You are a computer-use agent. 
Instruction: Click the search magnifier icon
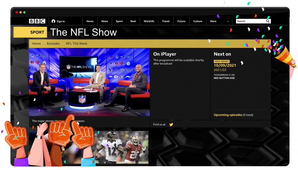click(268, 21)
